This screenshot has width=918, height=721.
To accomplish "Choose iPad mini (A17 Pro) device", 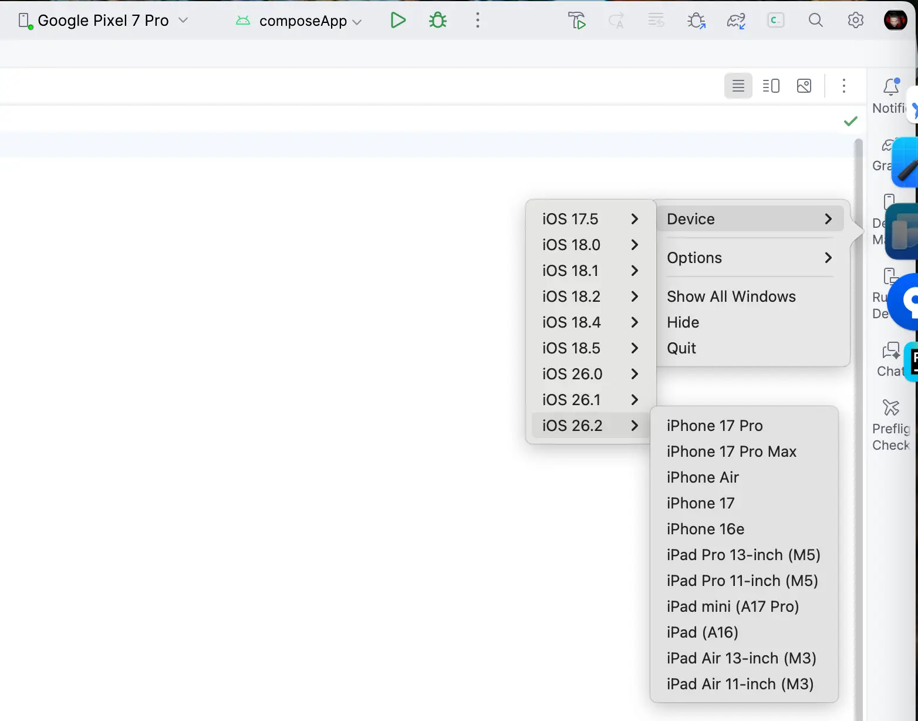I will [x=733, y=607].
